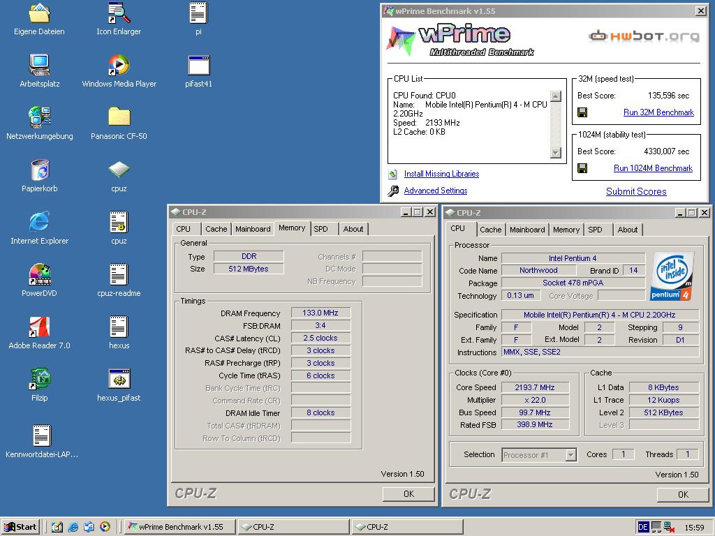The width and height of the screenshot is (715, 536).
Task: Open the Papierkorb recycle bin
Action: point(39,170)
